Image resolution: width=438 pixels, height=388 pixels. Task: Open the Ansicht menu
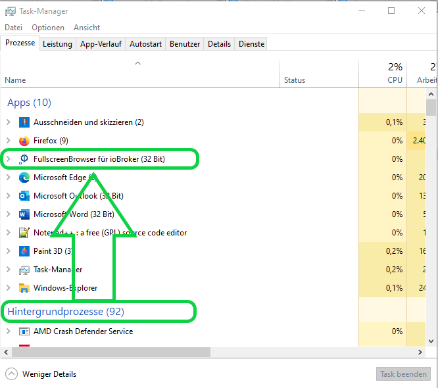[87, 28]
